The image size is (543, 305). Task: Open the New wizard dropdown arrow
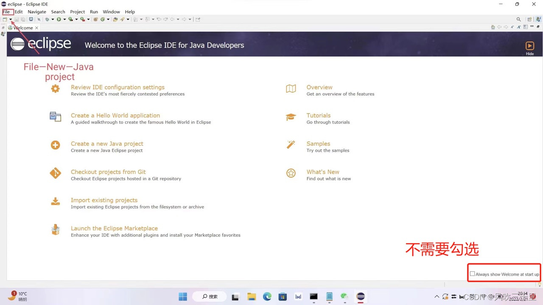[x=11, y=19]
